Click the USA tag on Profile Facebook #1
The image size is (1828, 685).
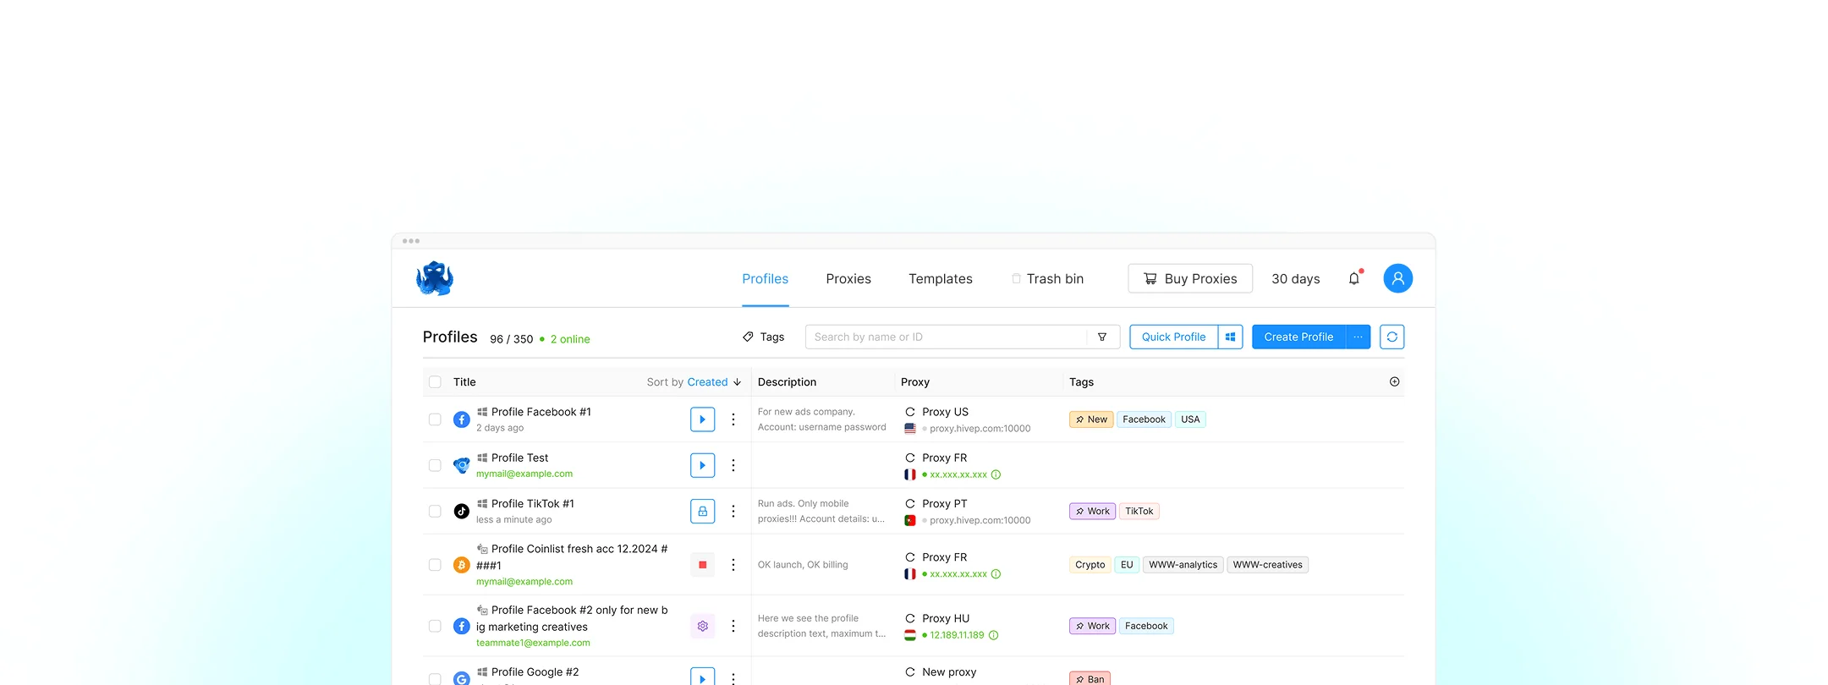tap(1190, 419)
